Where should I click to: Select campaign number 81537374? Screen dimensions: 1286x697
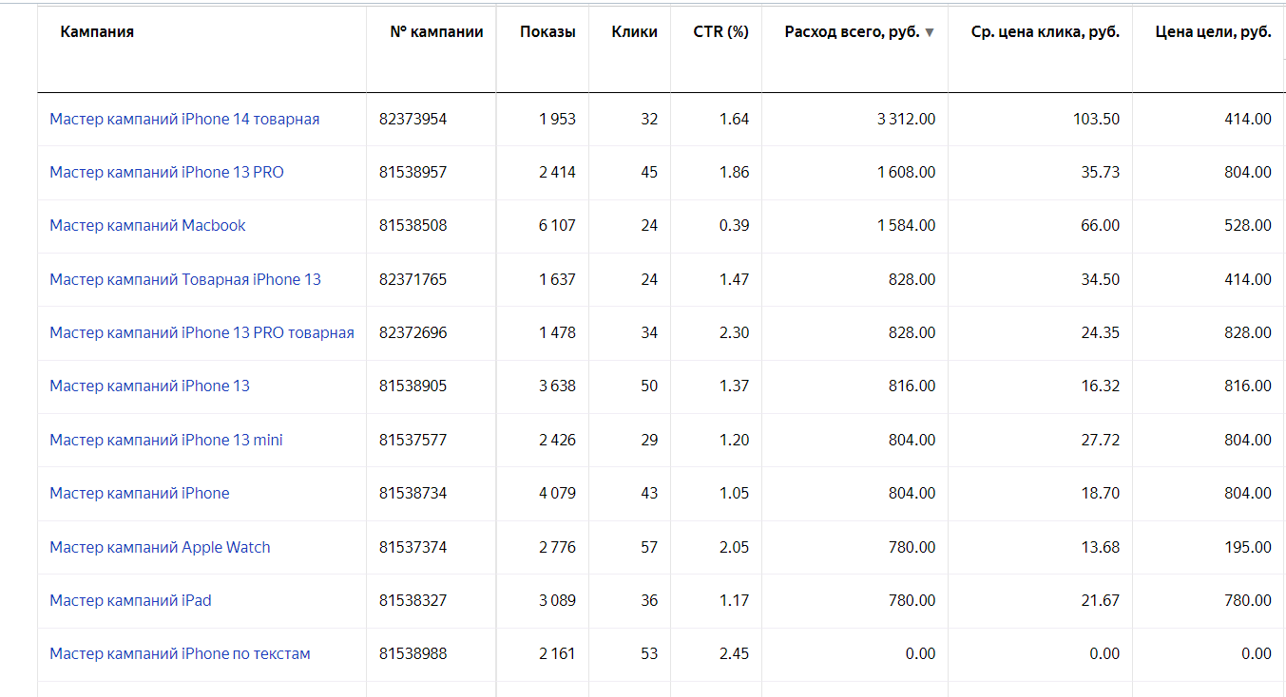click(x=413, y=547)
